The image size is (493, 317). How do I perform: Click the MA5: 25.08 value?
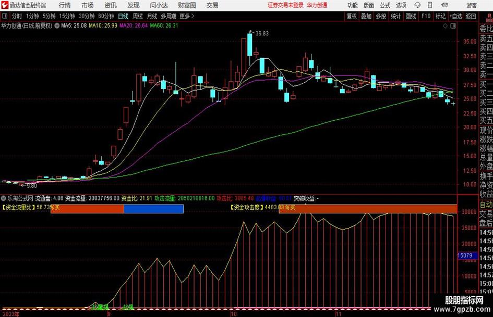point(74,26)
